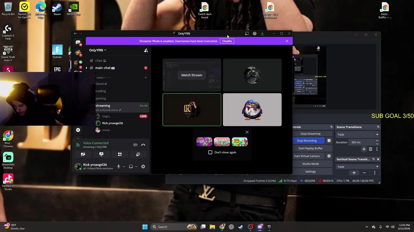Viewport: 414px width, 232px height.
Task: Click the Watch Stream button
Action: [x=191, y=75]
